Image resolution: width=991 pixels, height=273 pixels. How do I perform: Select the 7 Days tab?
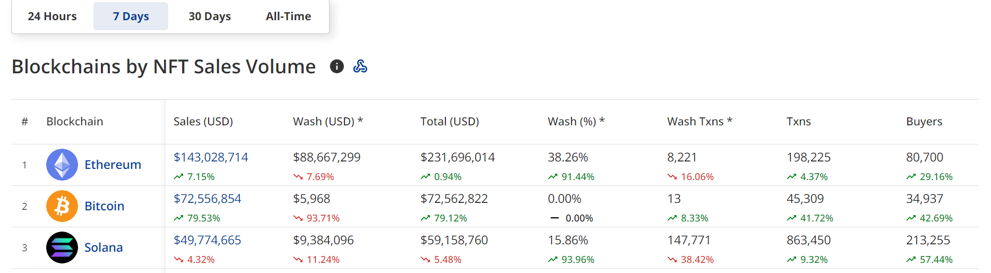[x=131, y=16]
